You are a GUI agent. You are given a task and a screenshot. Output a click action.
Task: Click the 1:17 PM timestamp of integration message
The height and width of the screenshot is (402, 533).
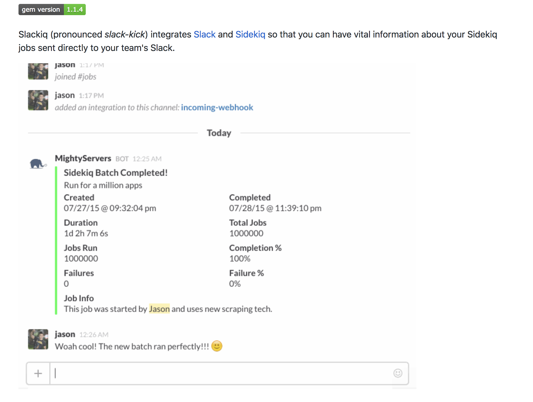coord(91,96)
